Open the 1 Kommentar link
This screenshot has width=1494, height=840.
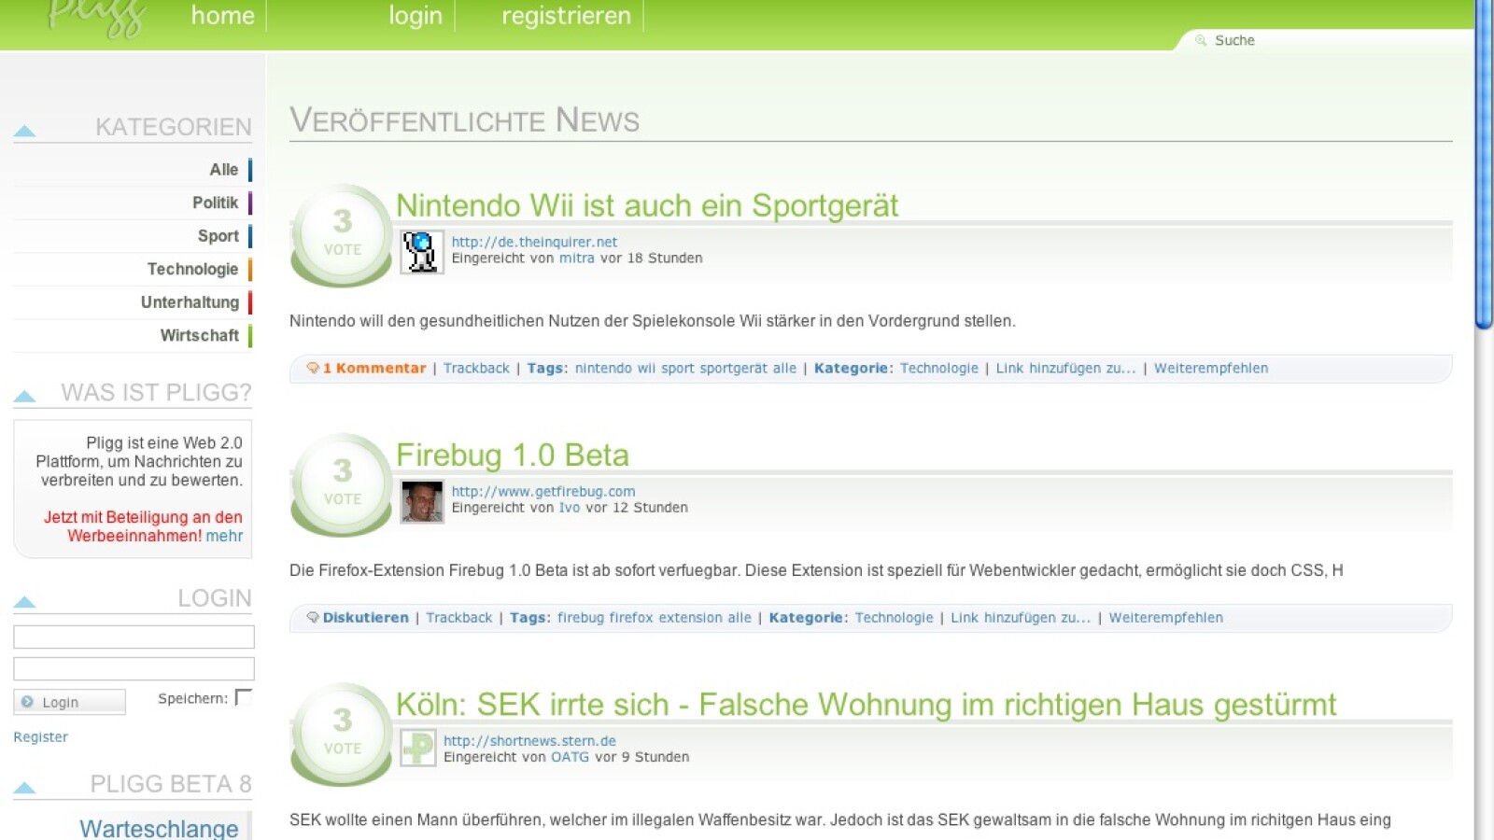(373, 369)
